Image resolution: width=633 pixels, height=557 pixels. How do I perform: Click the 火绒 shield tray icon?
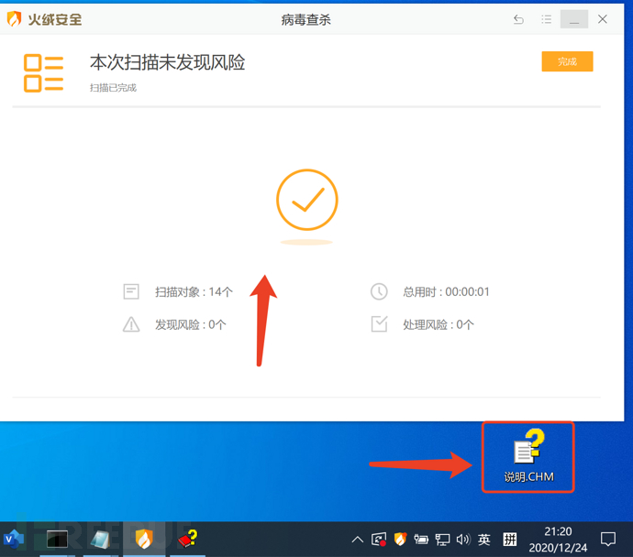400,539
